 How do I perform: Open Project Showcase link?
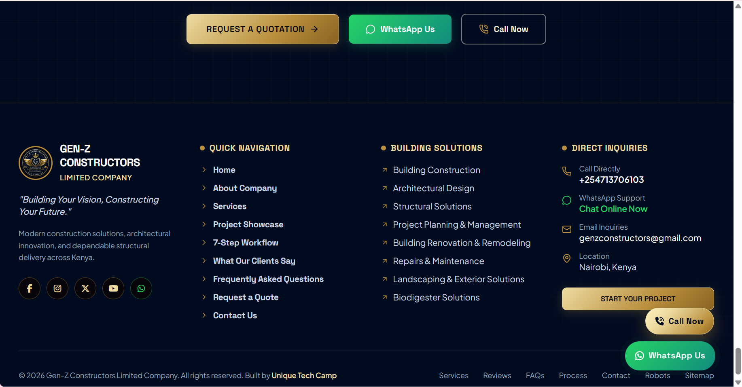point(248,224)
